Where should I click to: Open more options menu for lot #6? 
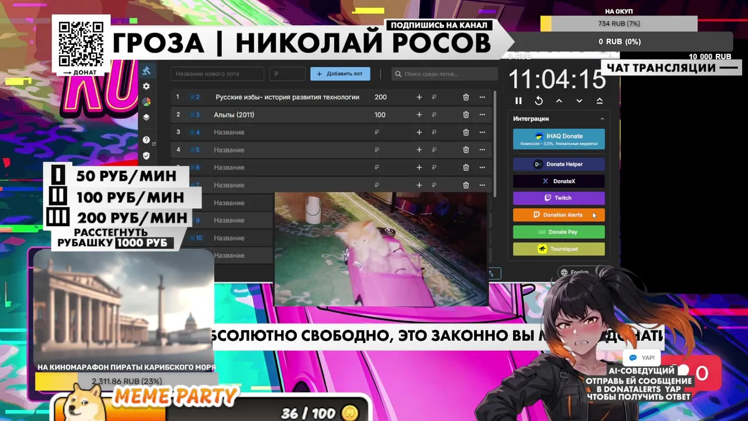click(482, 167)
